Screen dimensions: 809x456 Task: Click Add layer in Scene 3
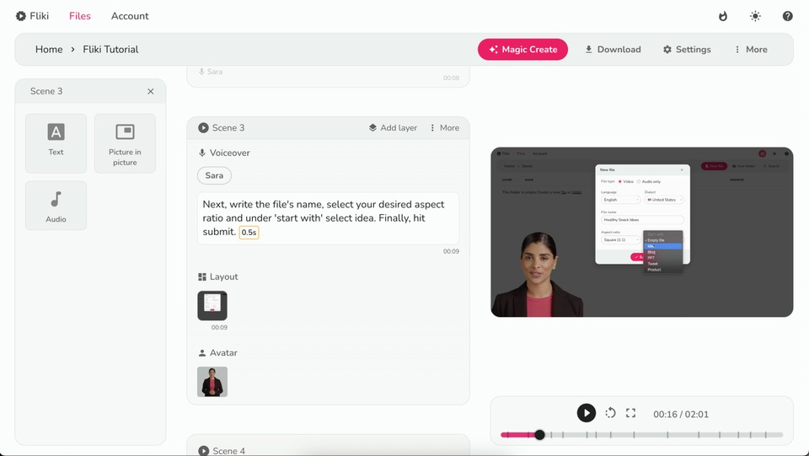[393, 128]
